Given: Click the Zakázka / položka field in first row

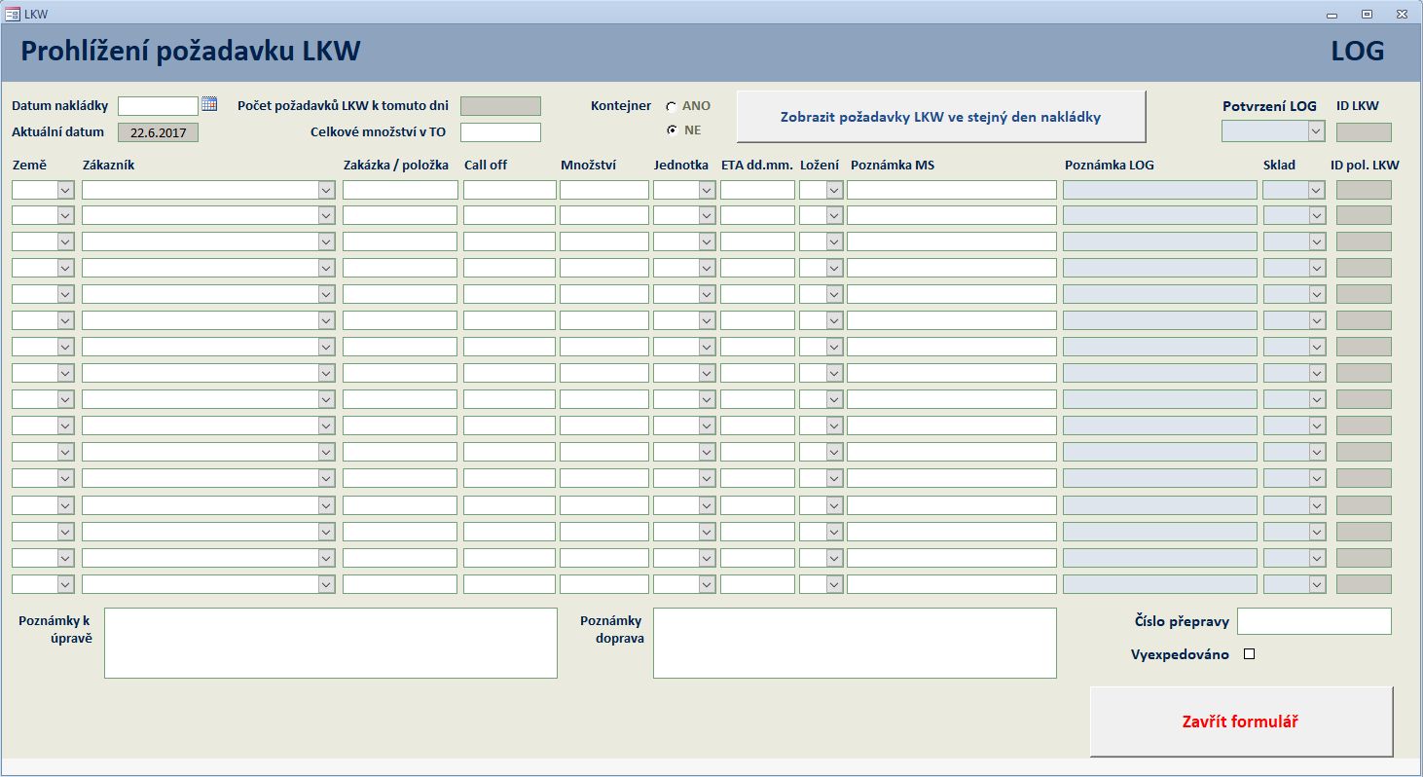Looking at the screenshot, I should (400, 191).
